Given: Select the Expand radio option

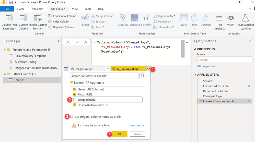Looking at the screenshot, I should point(71,82).
